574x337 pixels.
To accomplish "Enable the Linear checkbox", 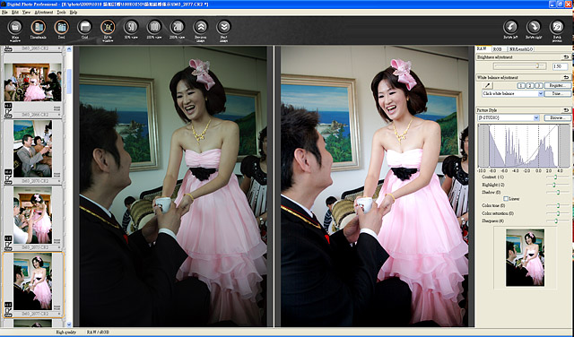I will [x=506, y=199].
